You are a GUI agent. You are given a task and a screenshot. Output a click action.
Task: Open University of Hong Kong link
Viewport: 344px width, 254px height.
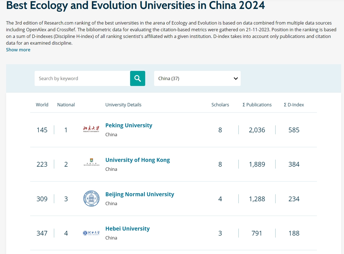137,160
